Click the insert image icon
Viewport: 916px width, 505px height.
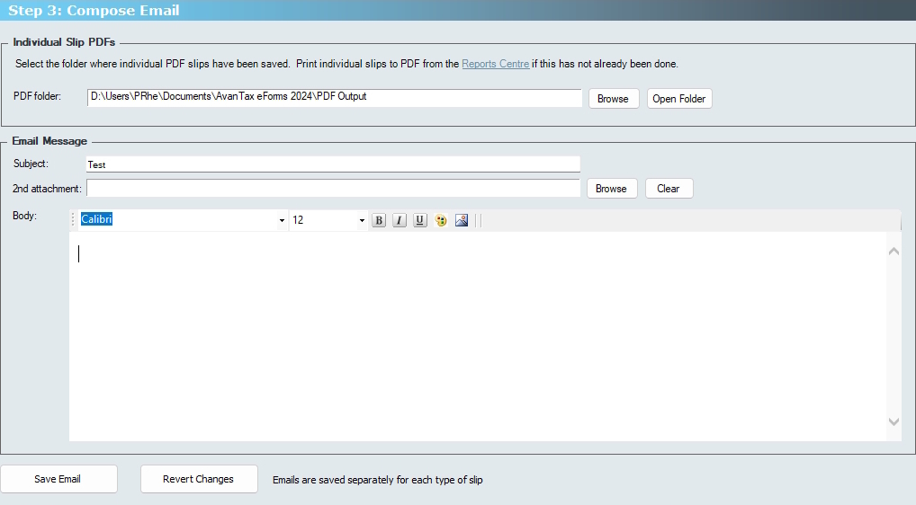[x=462, y=220]
